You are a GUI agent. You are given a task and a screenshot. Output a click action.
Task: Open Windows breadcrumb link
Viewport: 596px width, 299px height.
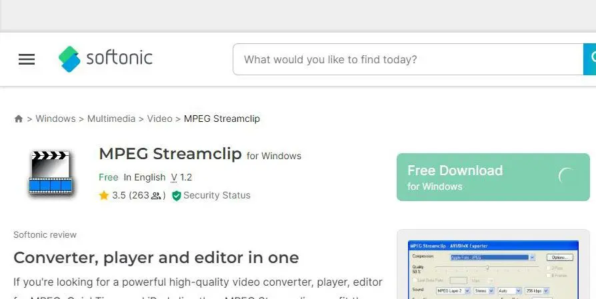coord(55,119)
